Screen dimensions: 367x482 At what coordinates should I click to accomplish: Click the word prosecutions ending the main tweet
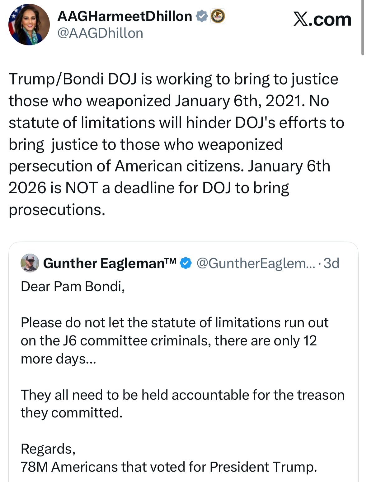[57, 210]
